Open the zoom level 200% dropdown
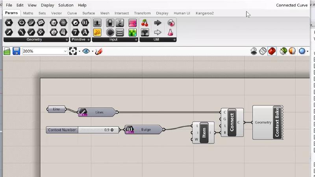 tap(65, 51)
